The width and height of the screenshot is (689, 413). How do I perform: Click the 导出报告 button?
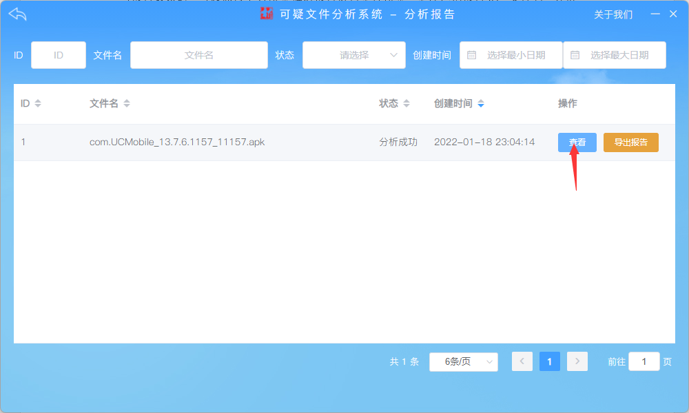[630, 142]
